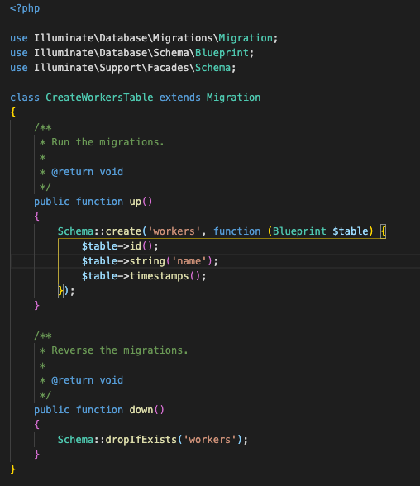Click the extends keyword
420x486 pixels.
pos(179,98)
